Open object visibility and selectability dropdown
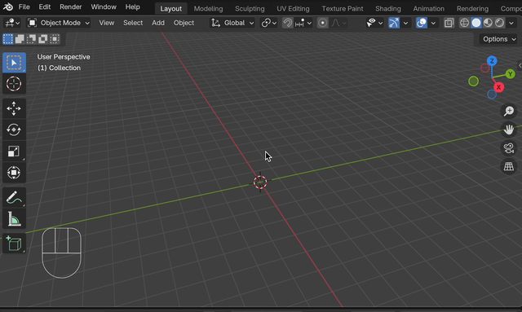The width and height of the screenshot is (522, 312). (x=374, y=23)
